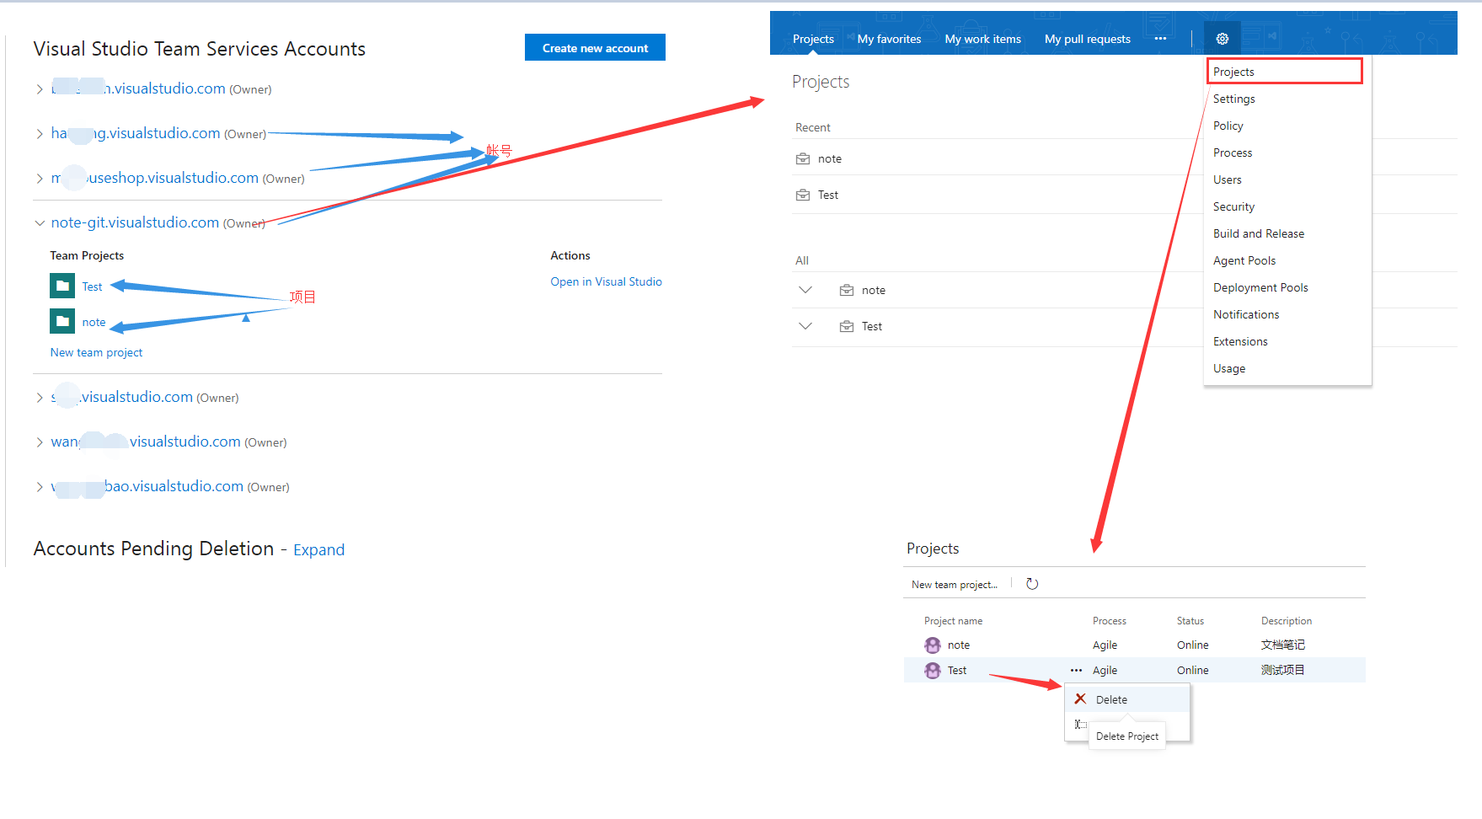Screen dimensions: 1482x819
Task: Click briefcase icon beside recent note project
Action: [803, 158]
